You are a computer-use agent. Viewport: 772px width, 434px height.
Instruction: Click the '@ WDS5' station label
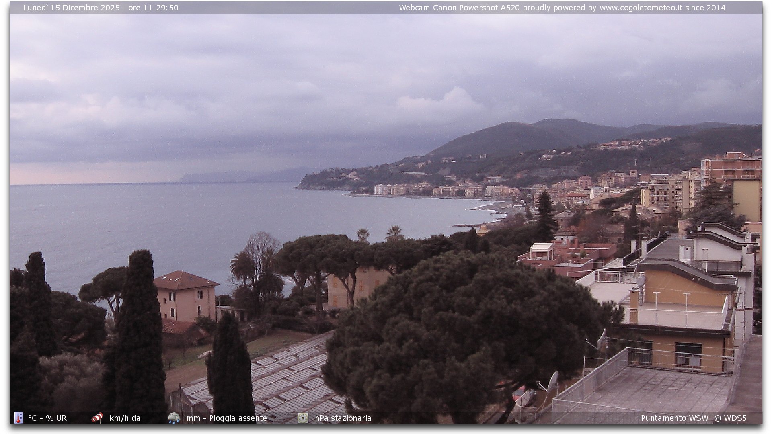pos(730,418)
